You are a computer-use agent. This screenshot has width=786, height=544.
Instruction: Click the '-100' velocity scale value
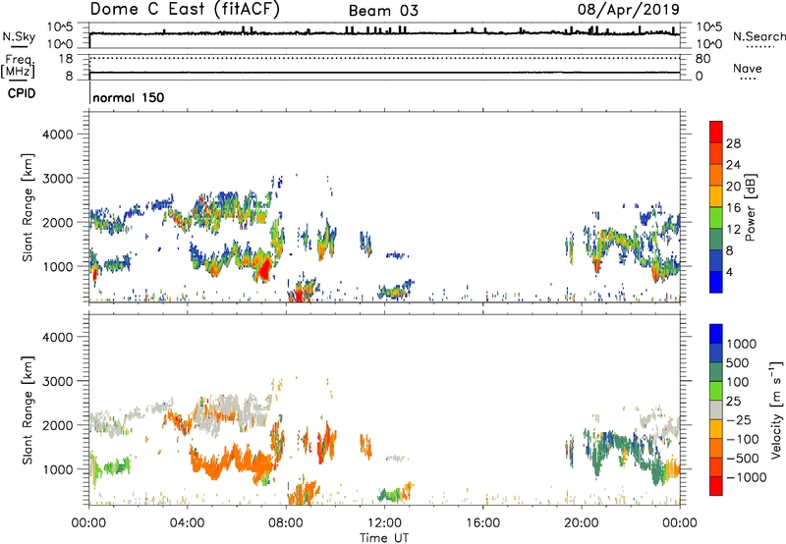pos(743,439)
